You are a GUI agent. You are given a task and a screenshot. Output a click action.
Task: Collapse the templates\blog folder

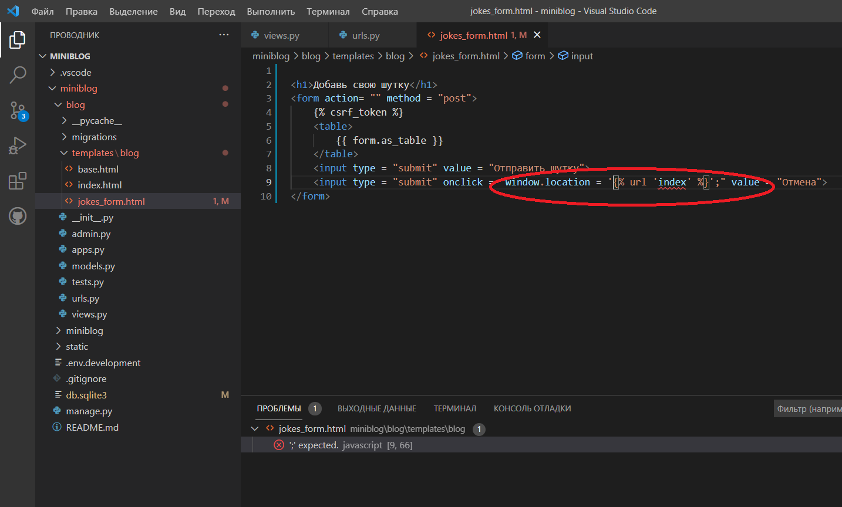pos(64,153)
